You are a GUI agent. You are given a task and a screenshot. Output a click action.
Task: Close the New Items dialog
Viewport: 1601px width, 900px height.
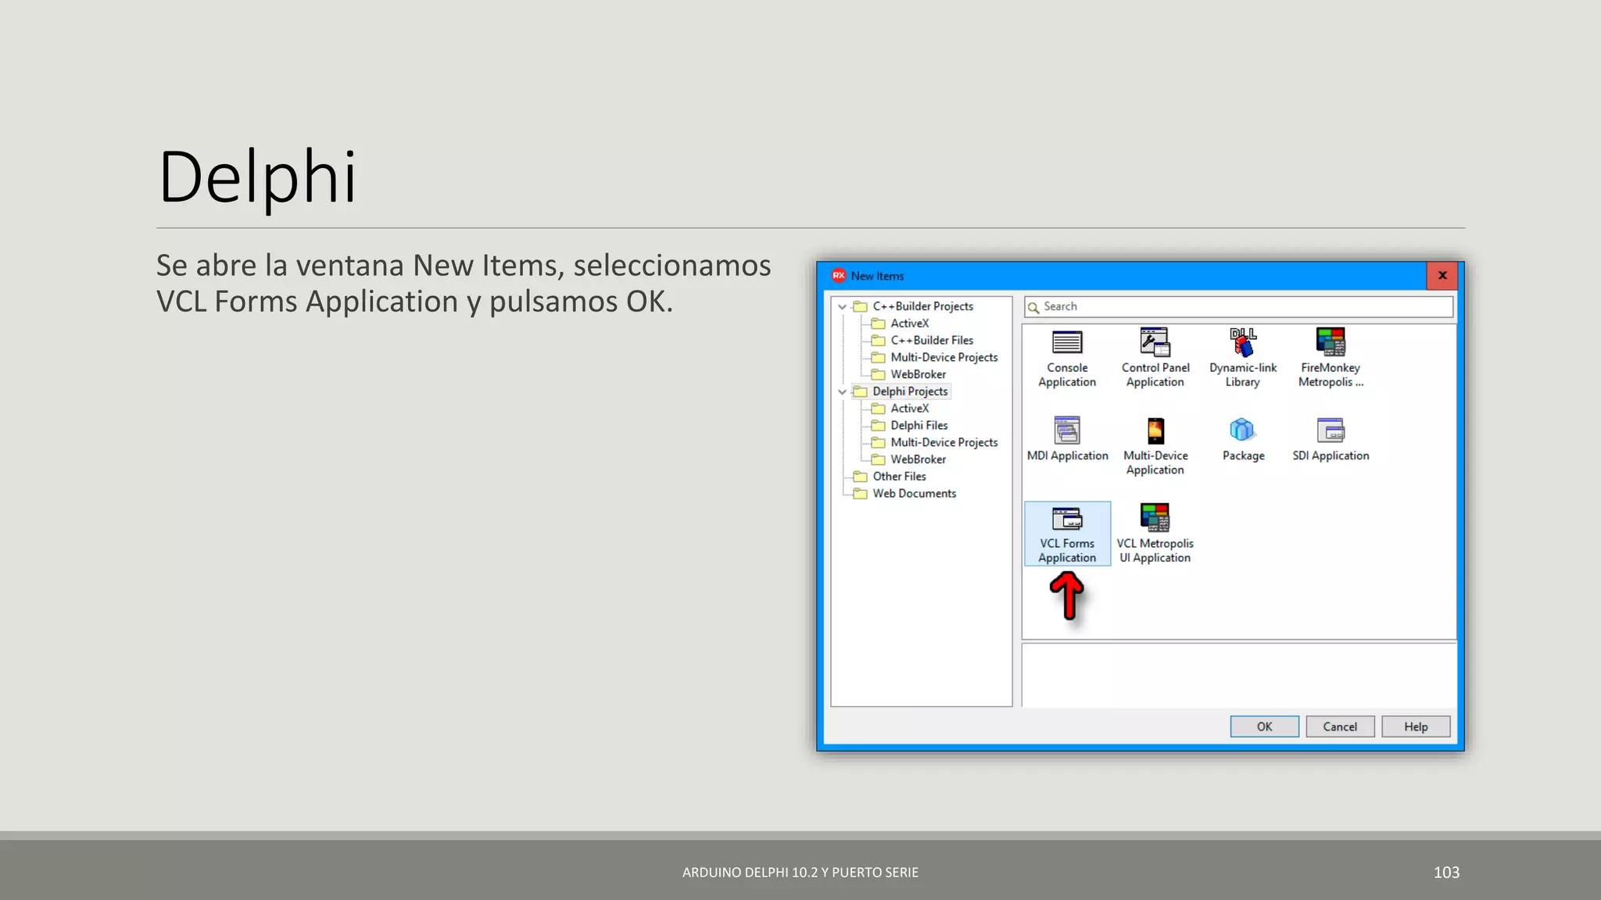[1442, 276]
